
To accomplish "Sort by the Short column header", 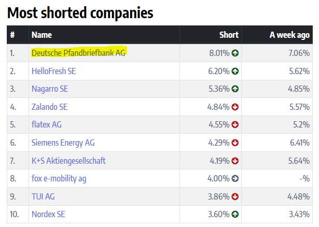I will click(x=229, y=35).
